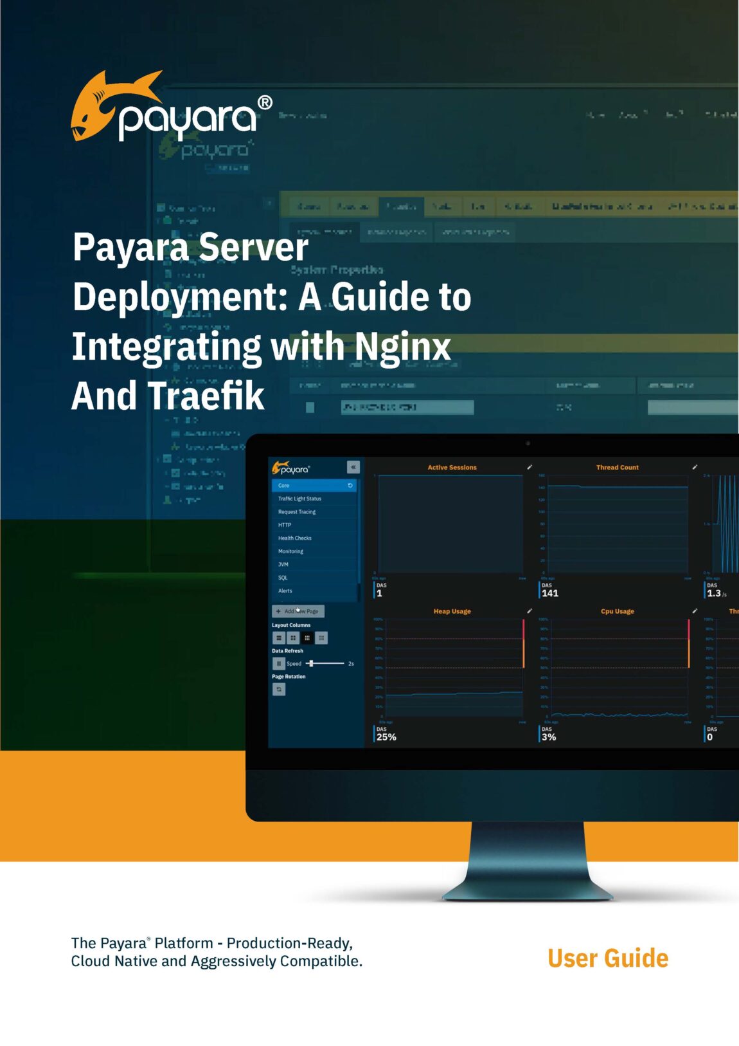
Task: Edit the Active Sessions widget
Action: (x=530, y=467)
